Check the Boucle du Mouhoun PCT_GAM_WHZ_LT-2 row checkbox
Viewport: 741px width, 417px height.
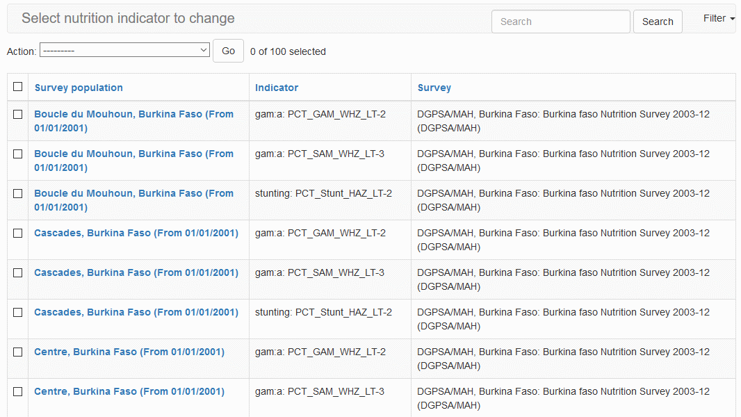pos(18,115)
